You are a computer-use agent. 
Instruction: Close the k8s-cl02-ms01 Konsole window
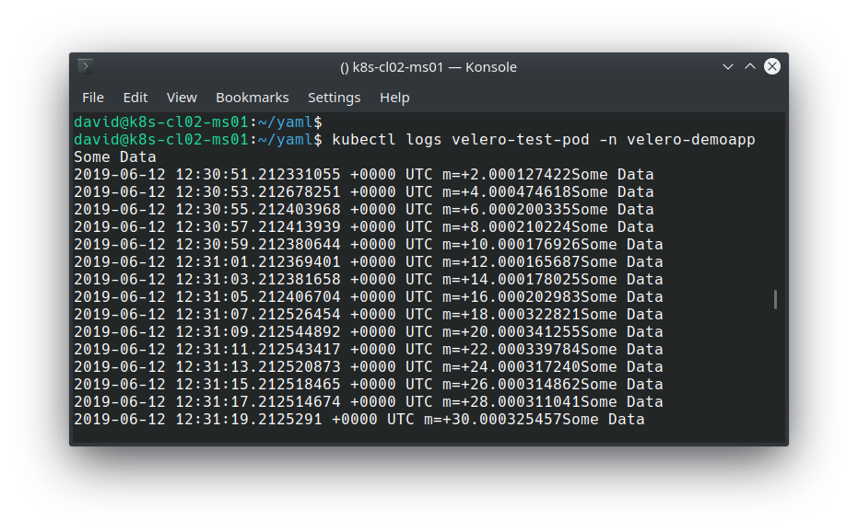point(772,66)
